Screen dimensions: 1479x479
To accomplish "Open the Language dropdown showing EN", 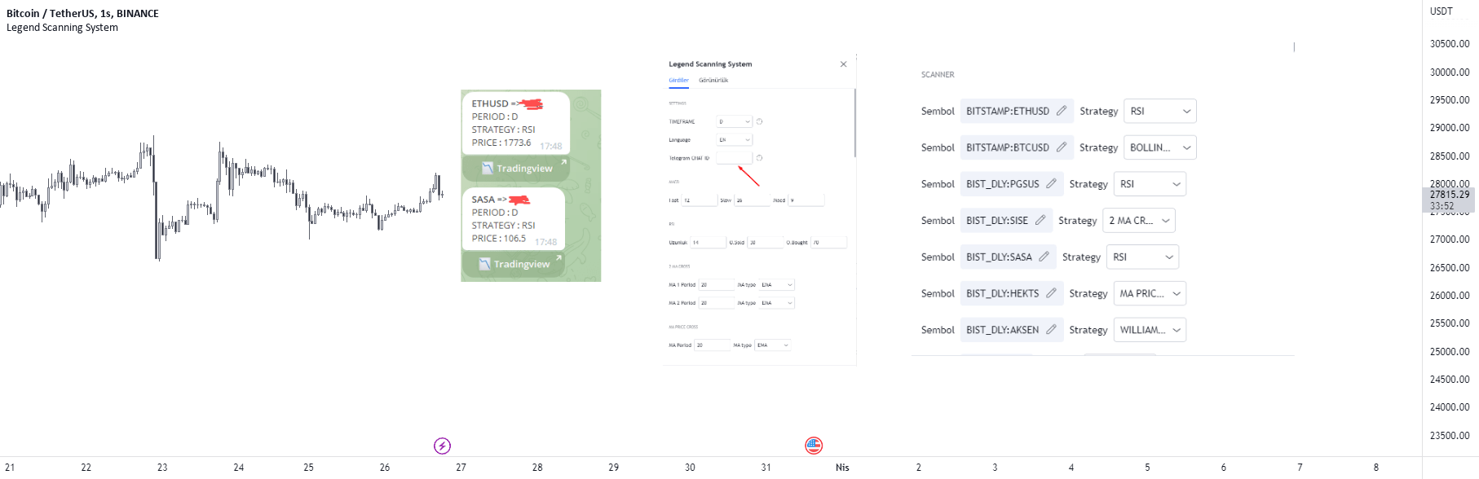I will pos(733,138).
